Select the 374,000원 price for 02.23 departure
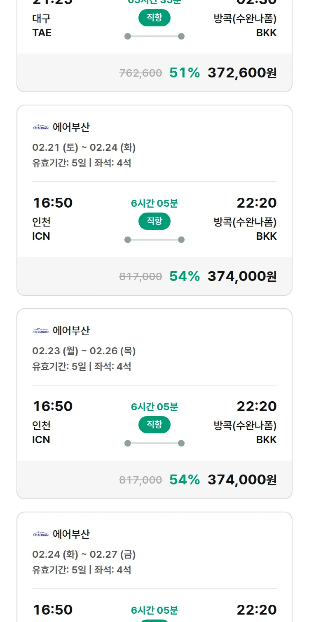 [242, 480]
